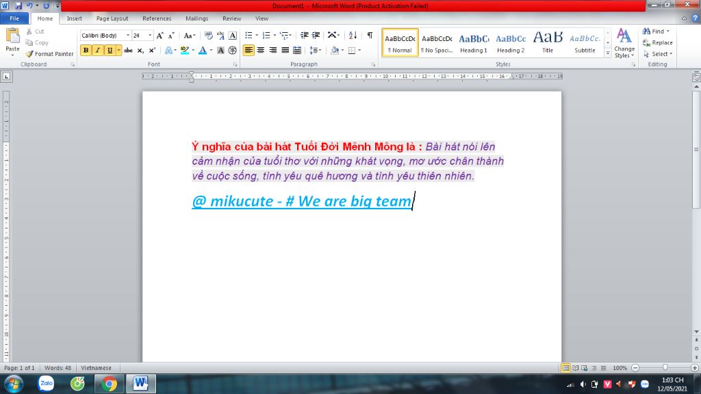This screenshot has height=394, width=701.
Task: Toggle Bold formatting
Action: coord(86,50)
